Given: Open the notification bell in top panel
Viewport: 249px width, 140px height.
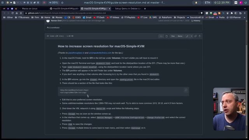Looking at the screenshot, I should [x=196, y=3].
